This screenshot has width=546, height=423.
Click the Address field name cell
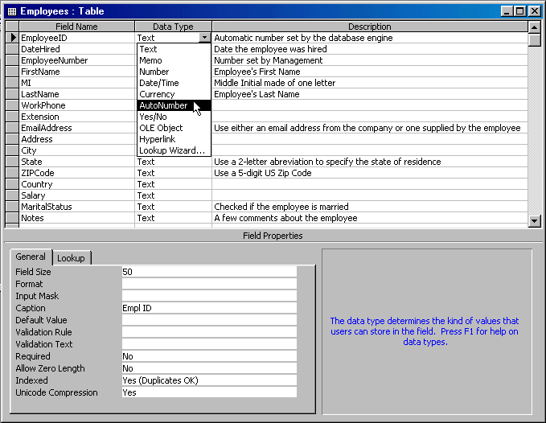pos(77,139)
